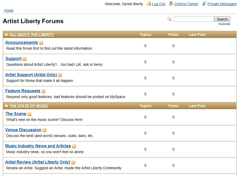Click RSS icon for Music Industry News
This screenshot has height=176, width=240.
coord(74,146)
